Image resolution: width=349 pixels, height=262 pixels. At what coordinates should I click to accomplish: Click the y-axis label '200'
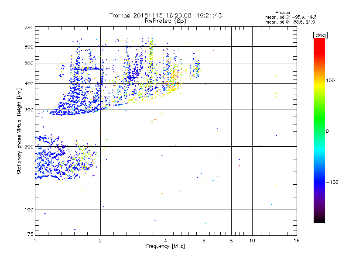click(29, 147)
